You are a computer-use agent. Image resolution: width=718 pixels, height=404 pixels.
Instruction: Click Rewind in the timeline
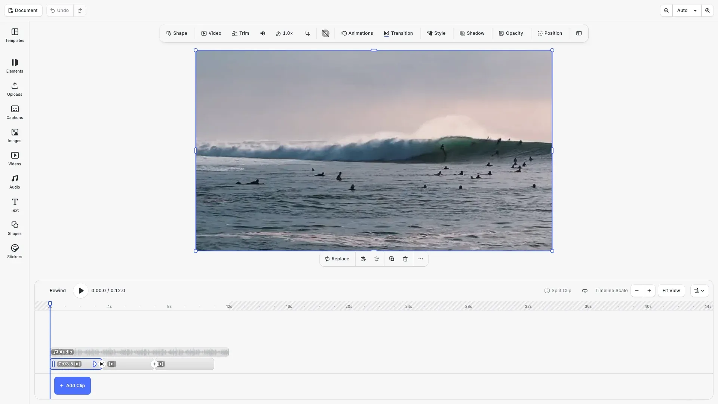coord(58,291)
